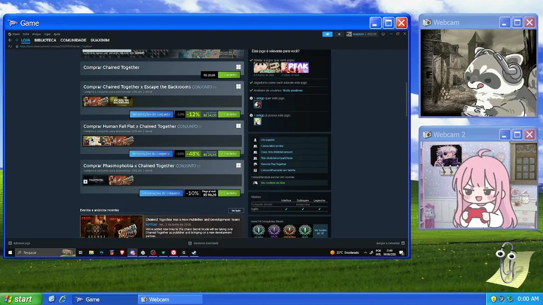The image size is (543, 305).
Task: Go back with the Steam back arrow
Action: tap(10, 40)
